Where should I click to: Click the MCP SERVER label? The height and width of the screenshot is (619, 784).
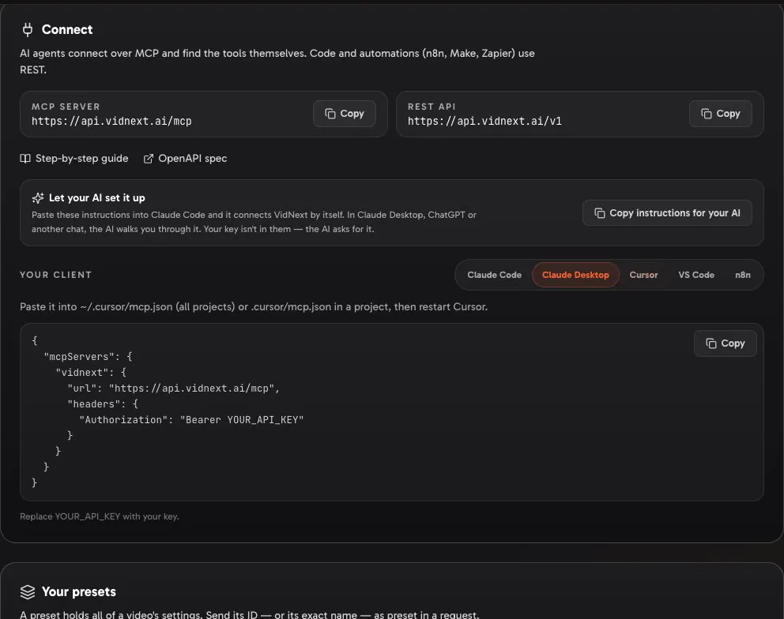(x=66, y=107)
